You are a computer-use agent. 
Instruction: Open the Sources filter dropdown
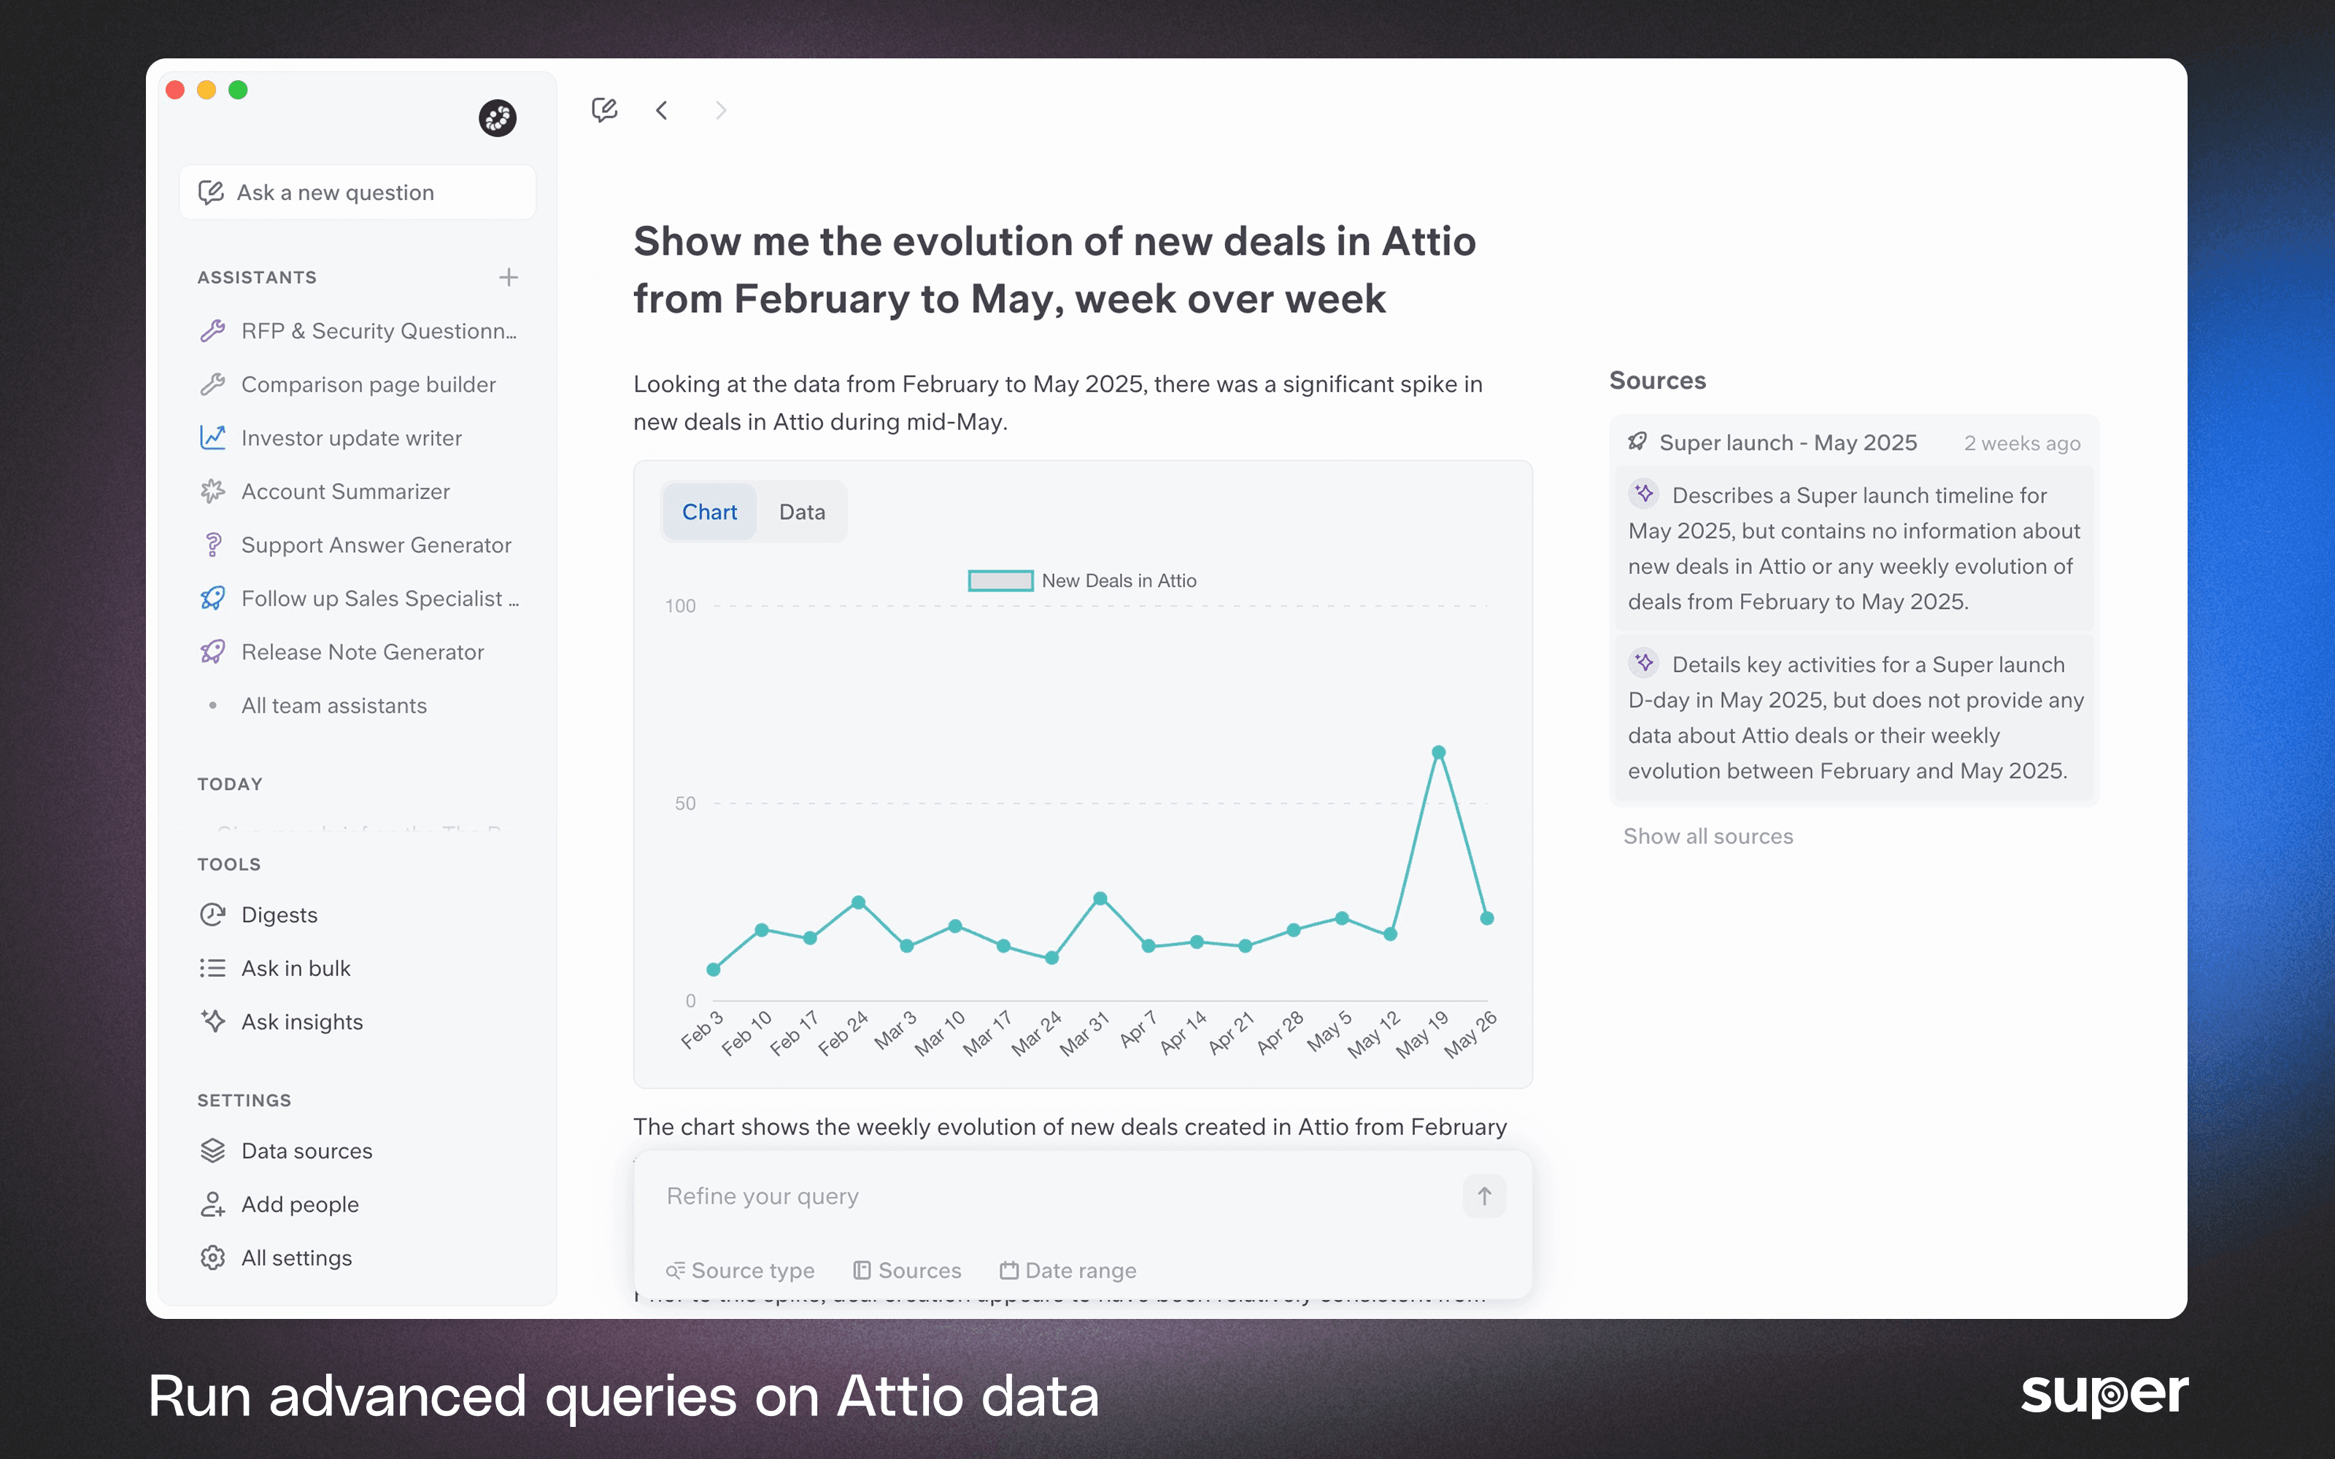click(x=907, y=1271)
